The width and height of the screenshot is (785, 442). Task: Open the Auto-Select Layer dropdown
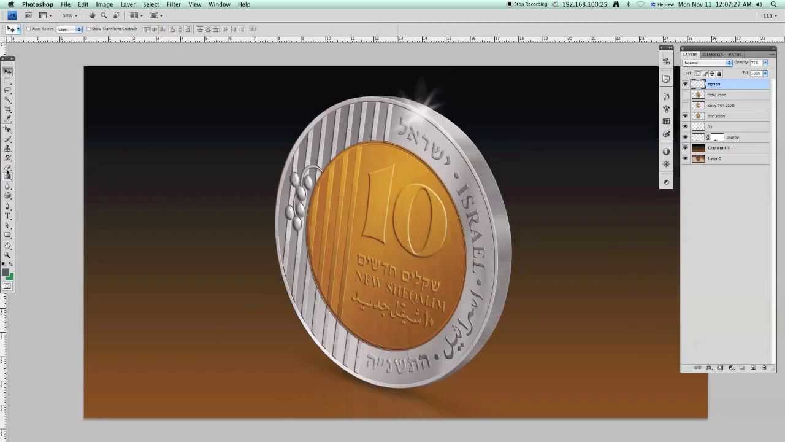tap(69, 29)
